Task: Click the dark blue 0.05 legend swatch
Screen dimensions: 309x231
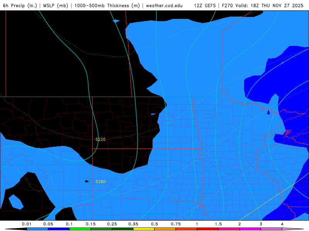Action: click(x=59, y=229)
